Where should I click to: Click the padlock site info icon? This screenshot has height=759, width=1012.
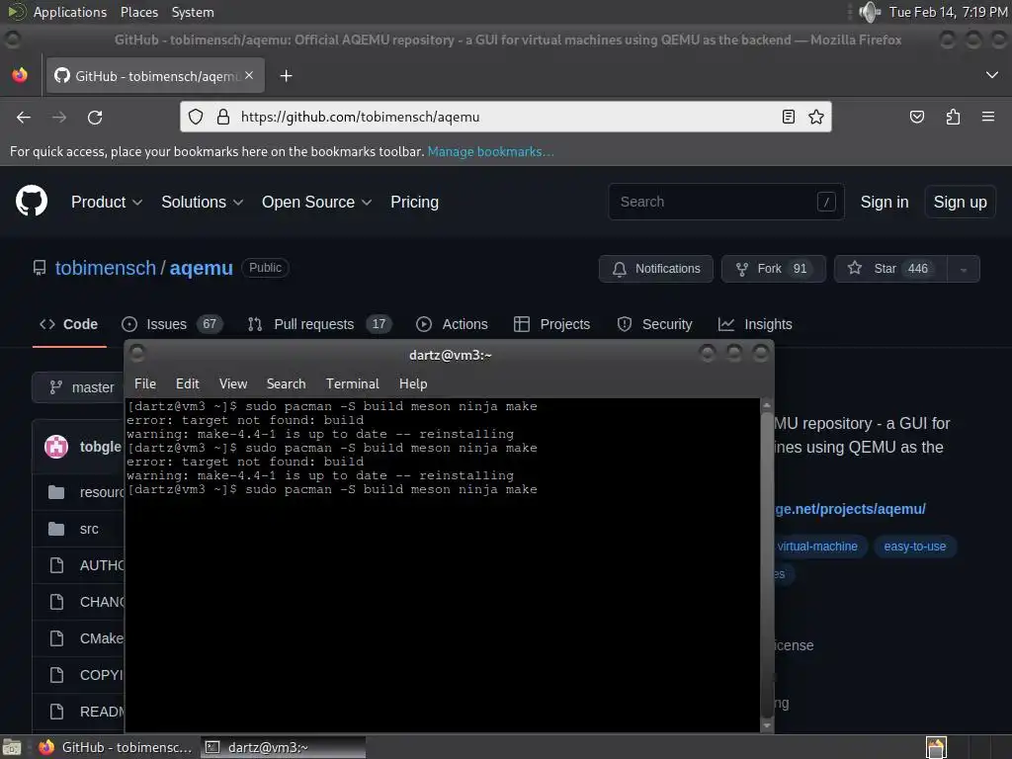point(223,117)
